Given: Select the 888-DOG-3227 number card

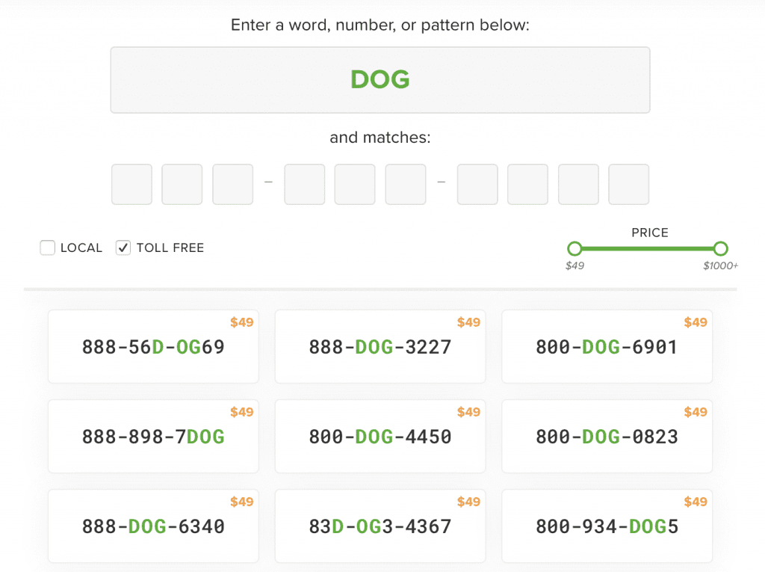Looking at the screenshot, I should click(380, 346).
